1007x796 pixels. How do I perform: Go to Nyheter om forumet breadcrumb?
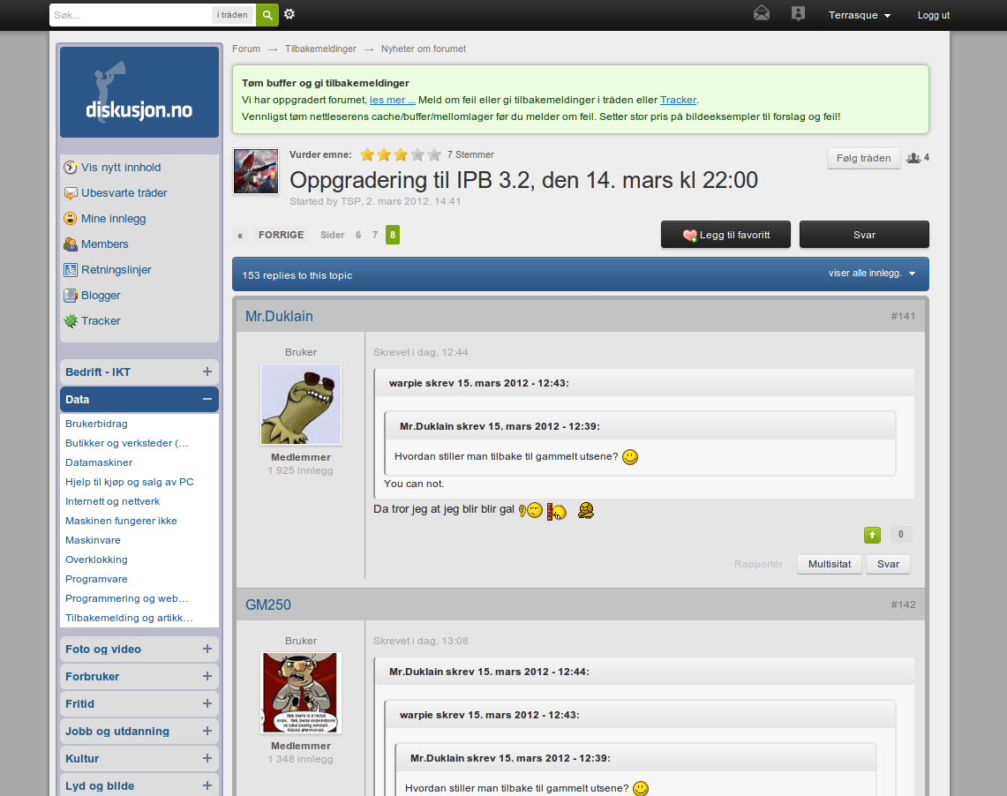click(x=424, y=49)
